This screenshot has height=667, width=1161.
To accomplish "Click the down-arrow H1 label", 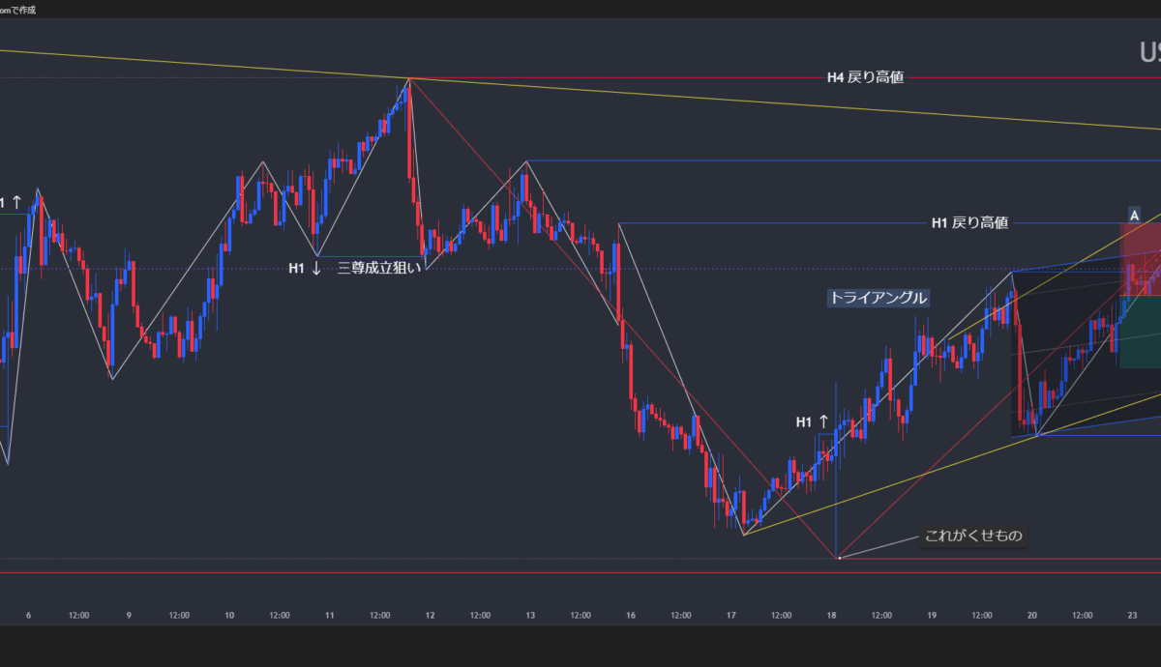I will pyautogui.click(x=305, y=269).
